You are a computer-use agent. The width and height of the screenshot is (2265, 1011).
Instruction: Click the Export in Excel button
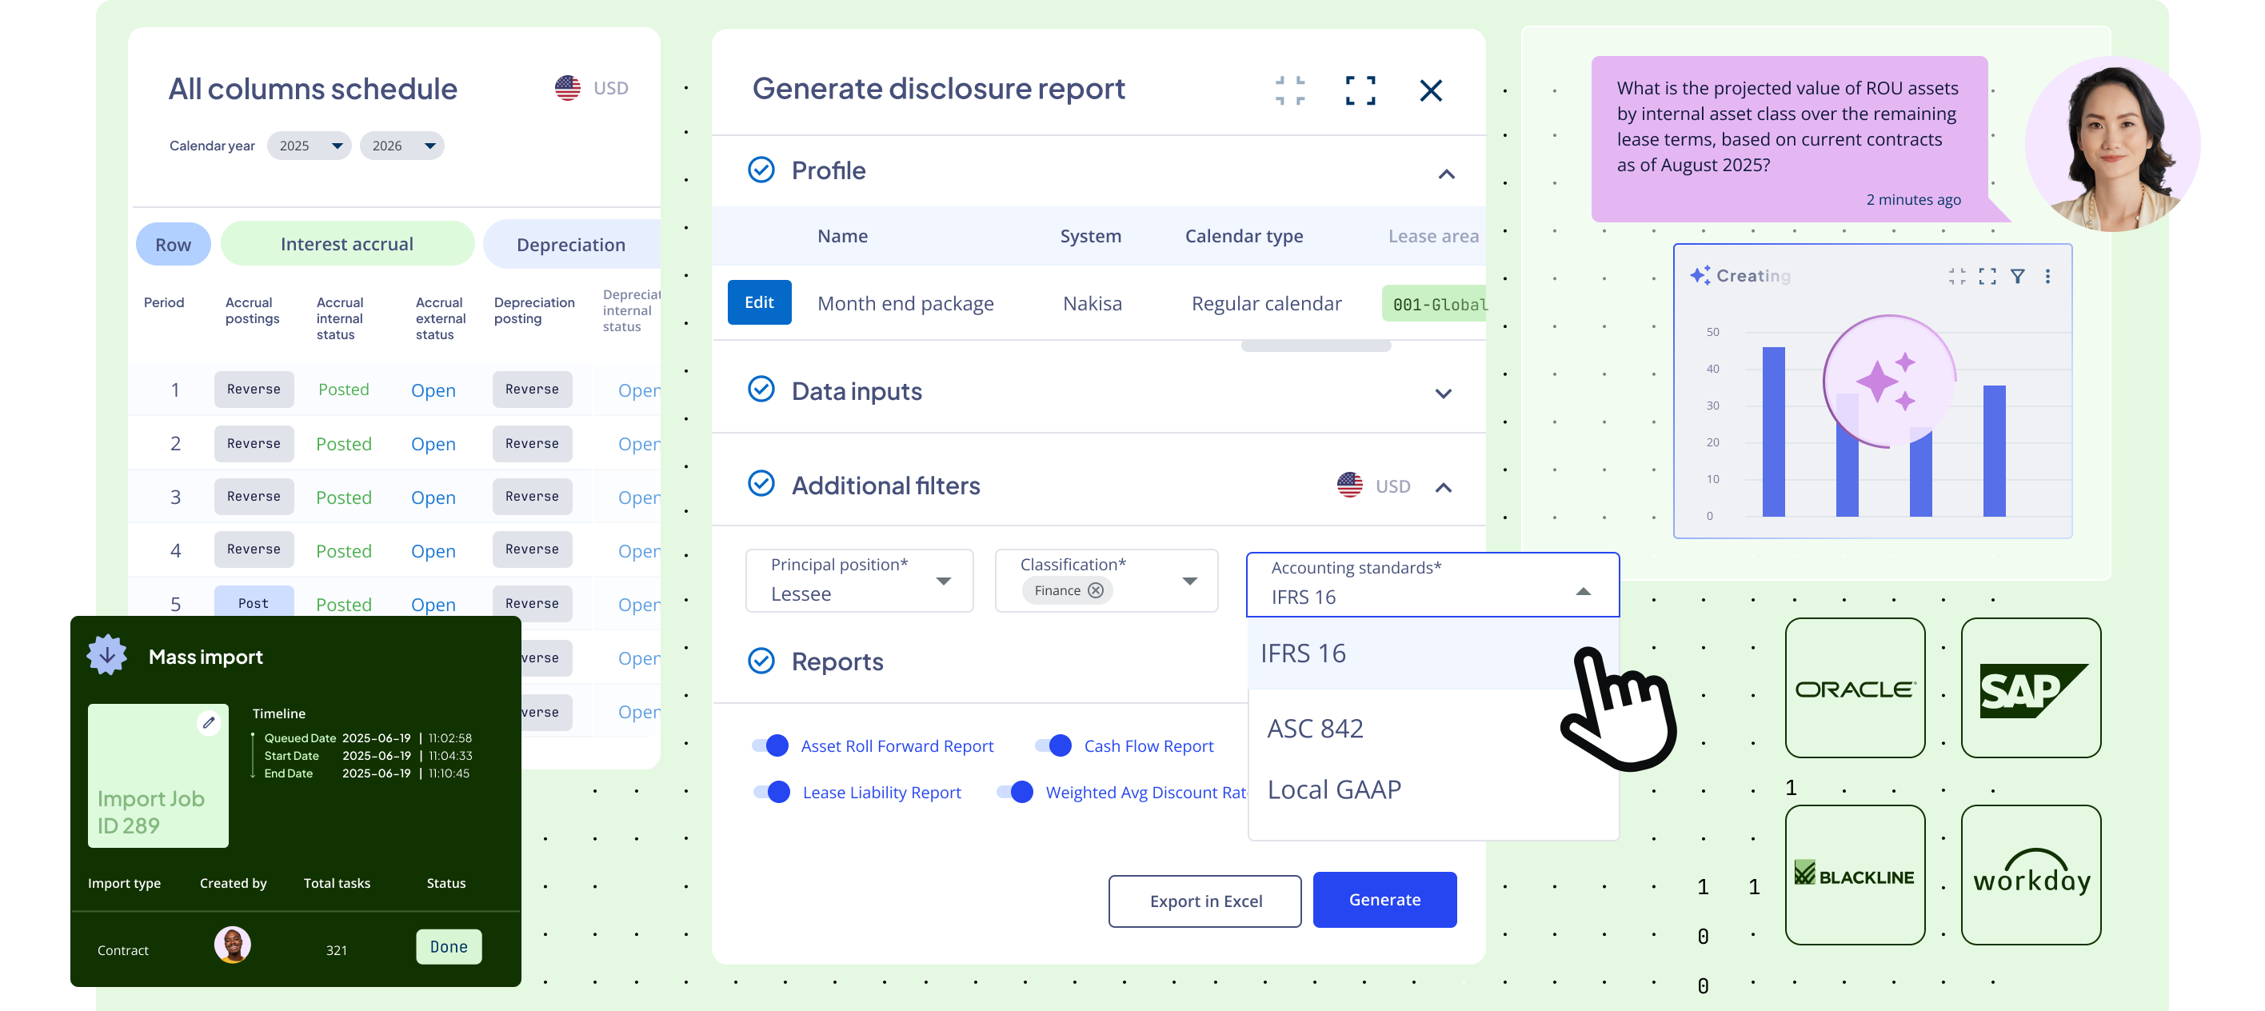tap(1204, 901)
